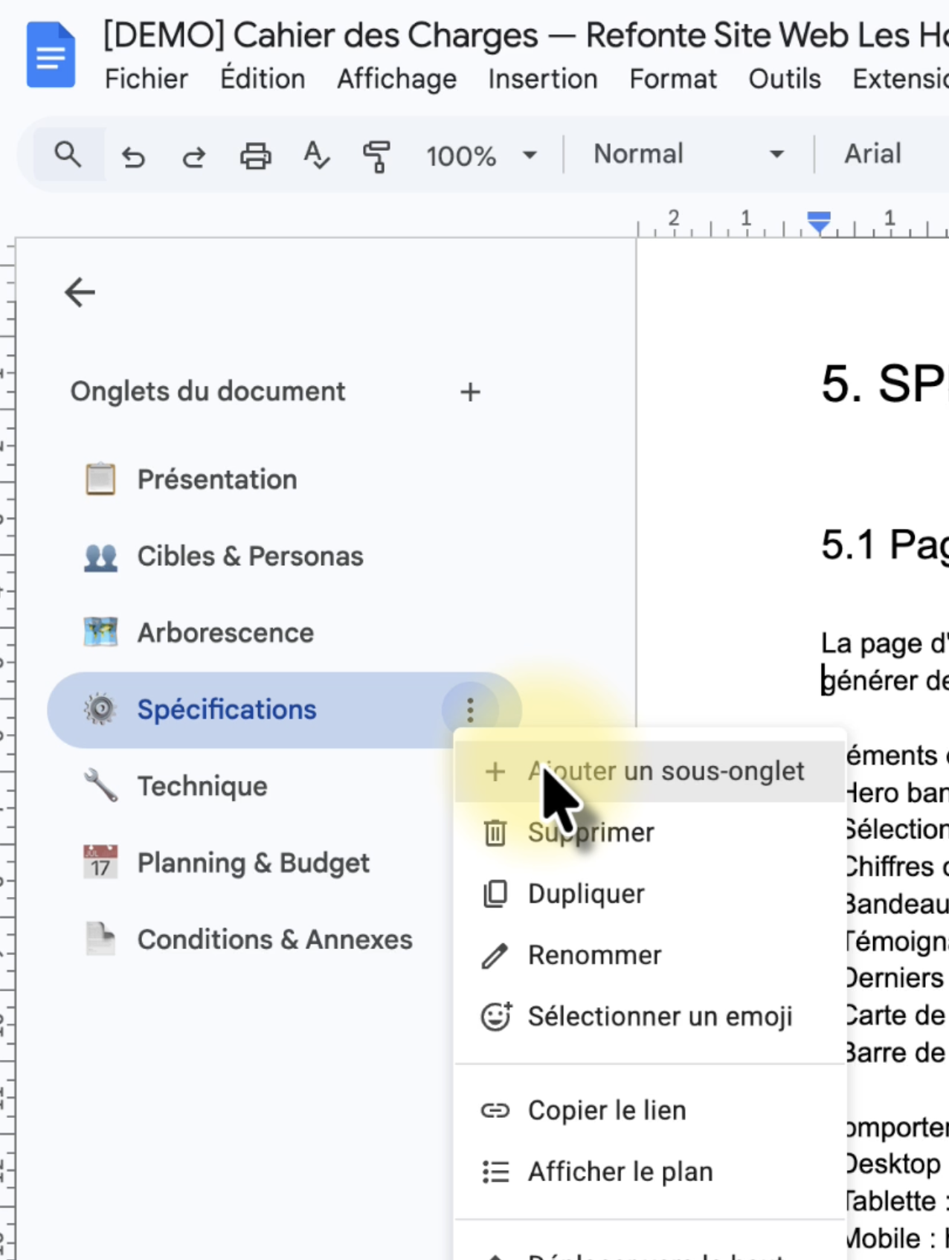Switch to the Planning & Budget tab
Image resolution: width=949 pixels, height=1260 pixels.
click(x=253, y=863)
